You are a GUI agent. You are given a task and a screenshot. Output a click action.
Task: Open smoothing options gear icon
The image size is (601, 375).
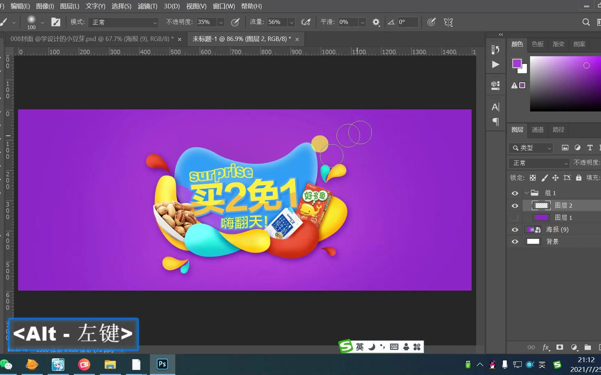pyautogui.click(x=376, y=22)
